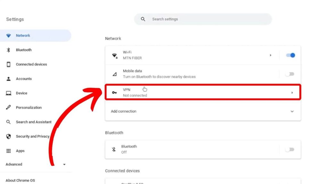Expand the Add connection chevron
The width and height of the screenshot is (328, 184).
point(292,111)
